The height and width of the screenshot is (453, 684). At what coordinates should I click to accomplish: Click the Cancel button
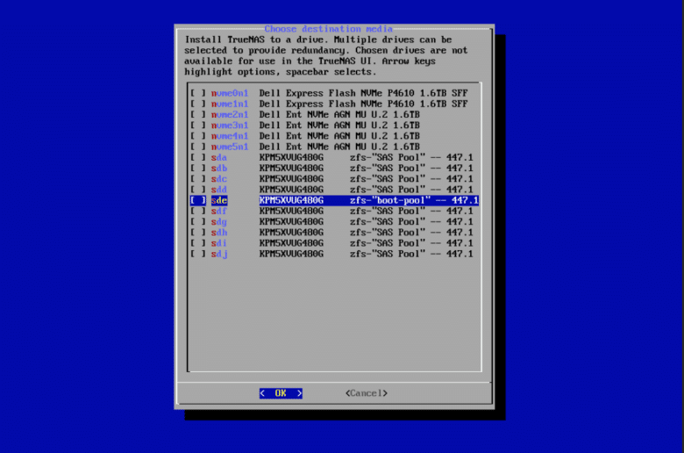367,393
